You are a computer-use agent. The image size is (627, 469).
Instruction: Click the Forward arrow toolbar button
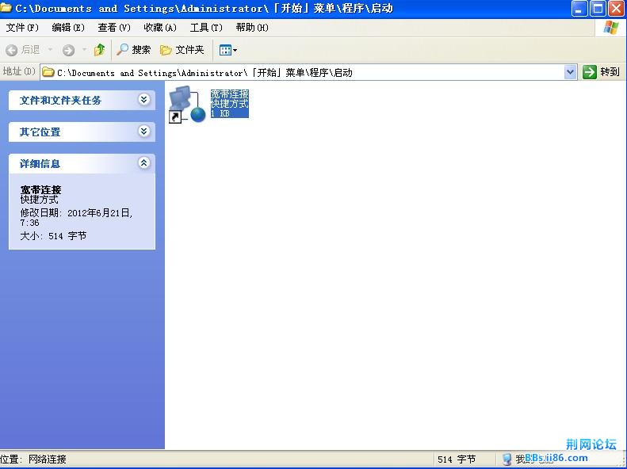[x=68, y=50]
